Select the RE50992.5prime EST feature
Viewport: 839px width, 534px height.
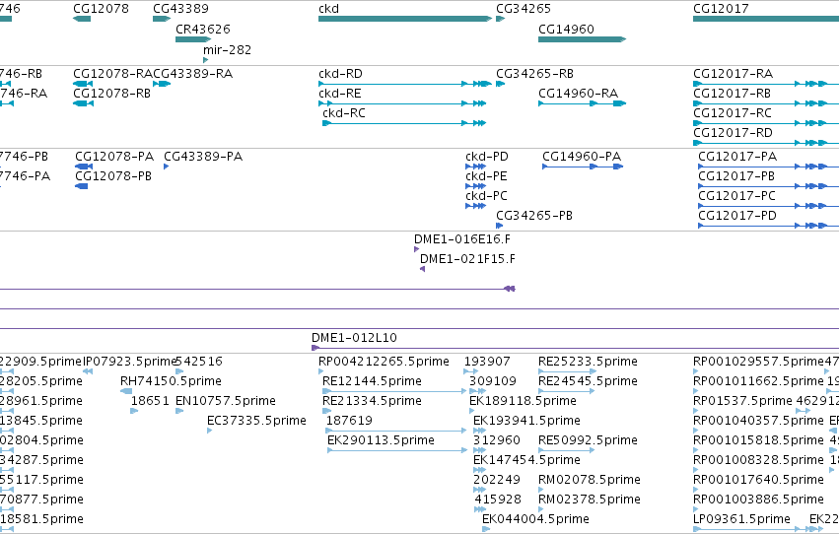pyautogui.click(x=567, y=450)
